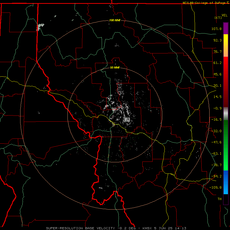Select the 30.1 legend value
Image resolution: width=230 pixels, height=230 pixels.
click(217, 86)
